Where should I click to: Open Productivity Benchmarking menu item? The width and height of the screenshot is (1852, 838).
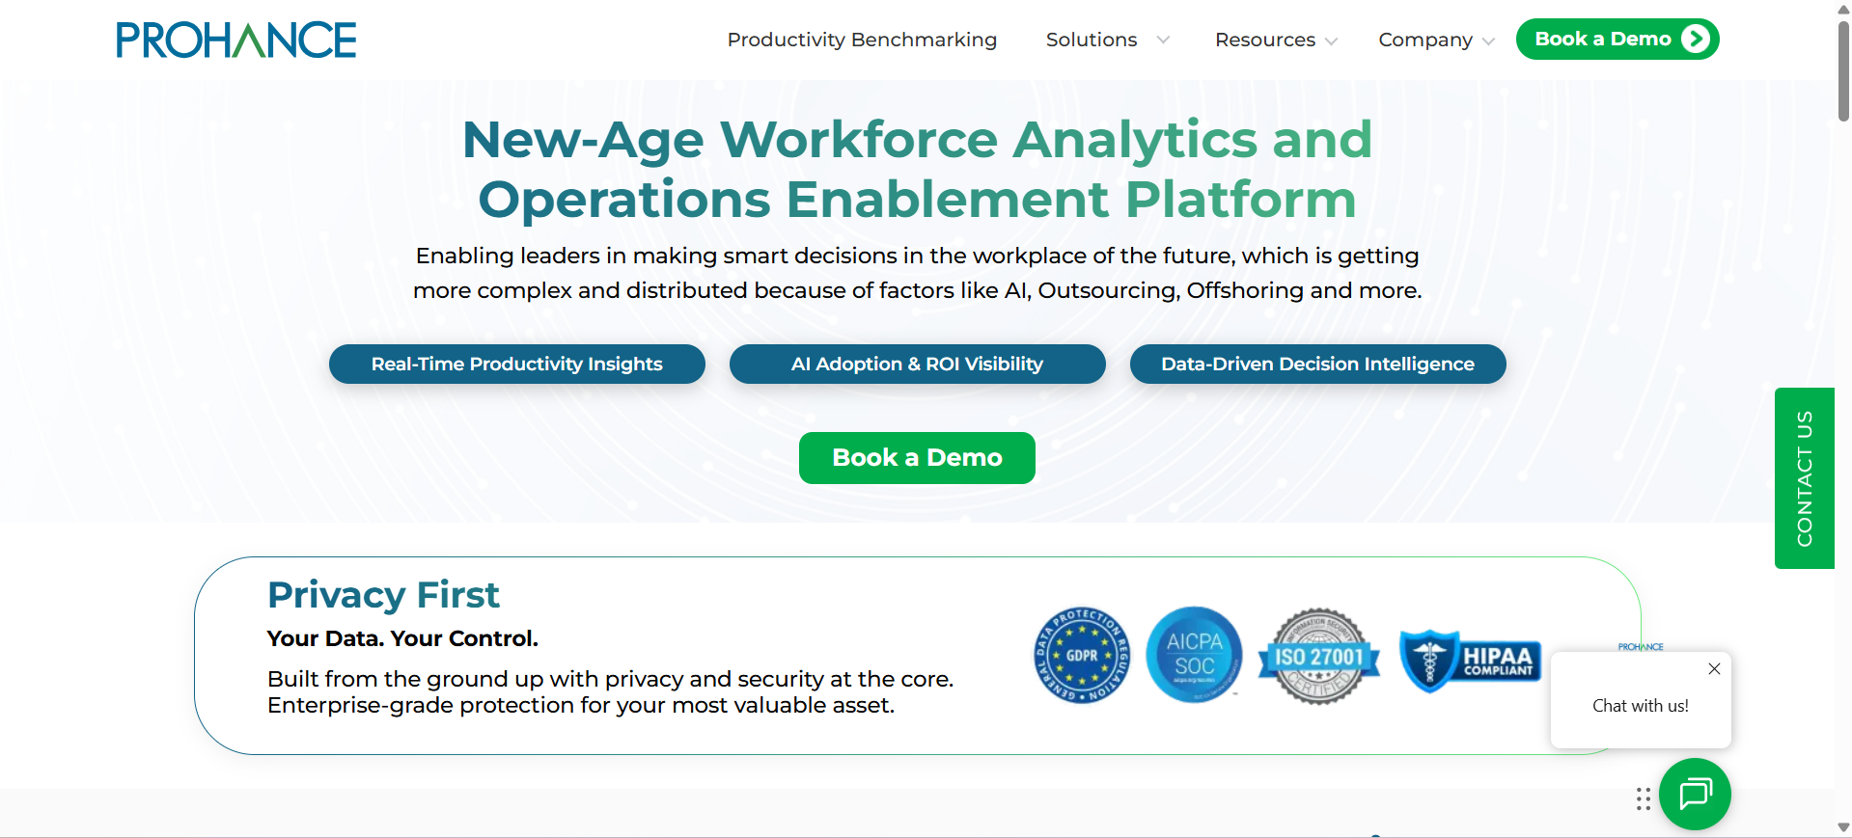(x=862, y=40)
